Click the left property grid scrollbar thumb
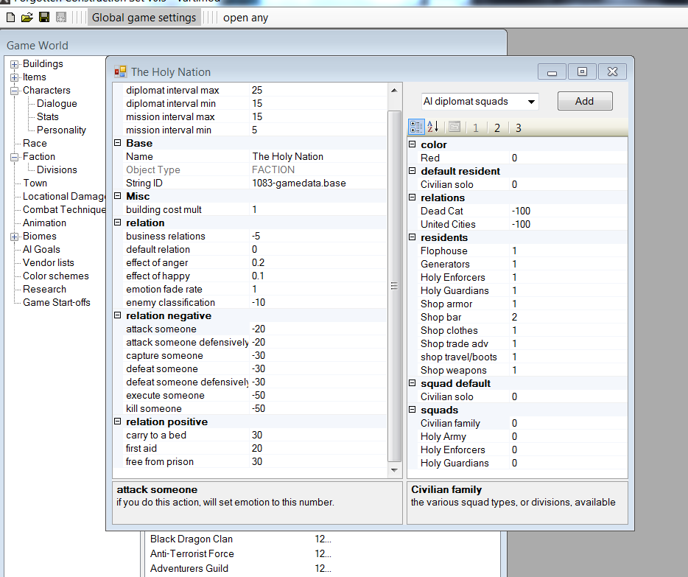The width and height of the screenshot is (688, 577). click(x=395, y=286)
